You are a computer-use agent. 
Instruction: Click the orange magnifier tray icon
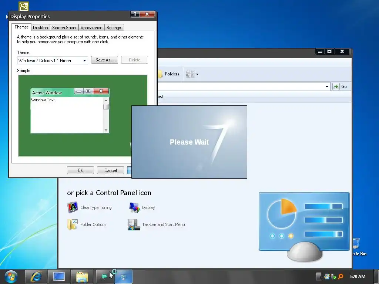341,277
